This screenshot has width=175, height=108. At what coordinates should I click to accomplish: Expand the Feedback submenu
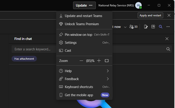click(84, 79)
